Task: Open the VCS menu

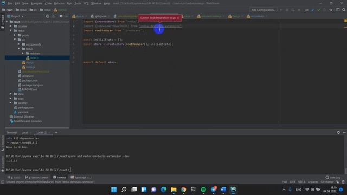Action: coord(86,3)
